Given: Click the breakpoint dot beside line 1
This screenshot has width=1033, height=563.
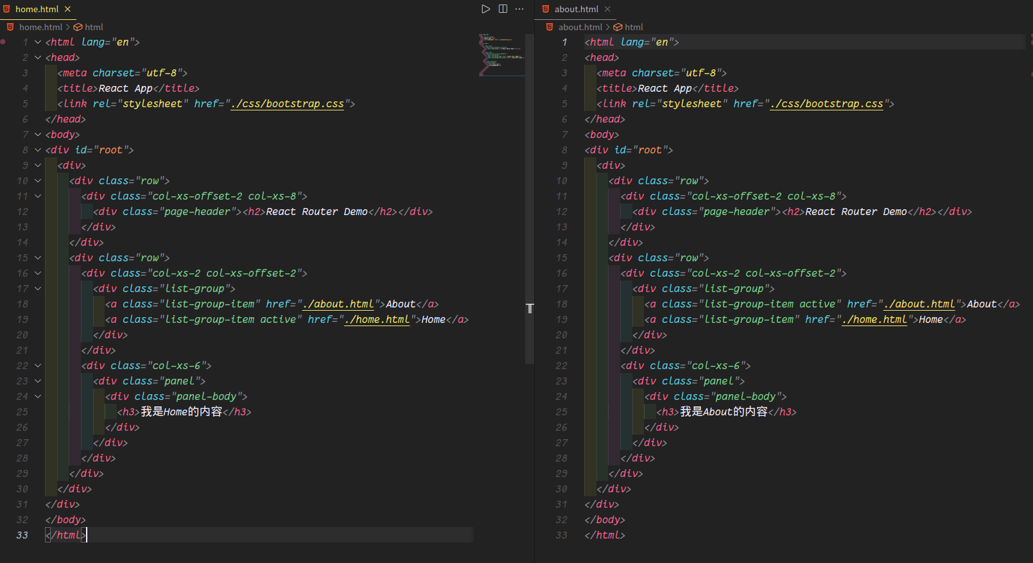Looking at the screenshot, I should coord(3,42).
